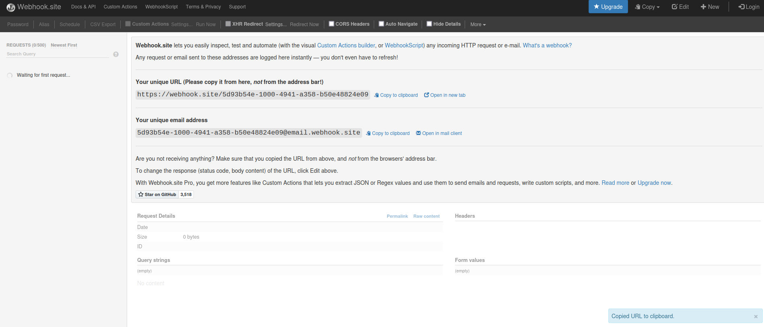Enable the Auto Navigate checkbox
The width and height of the screenshot is (764, 327).
tap(381, 24)
